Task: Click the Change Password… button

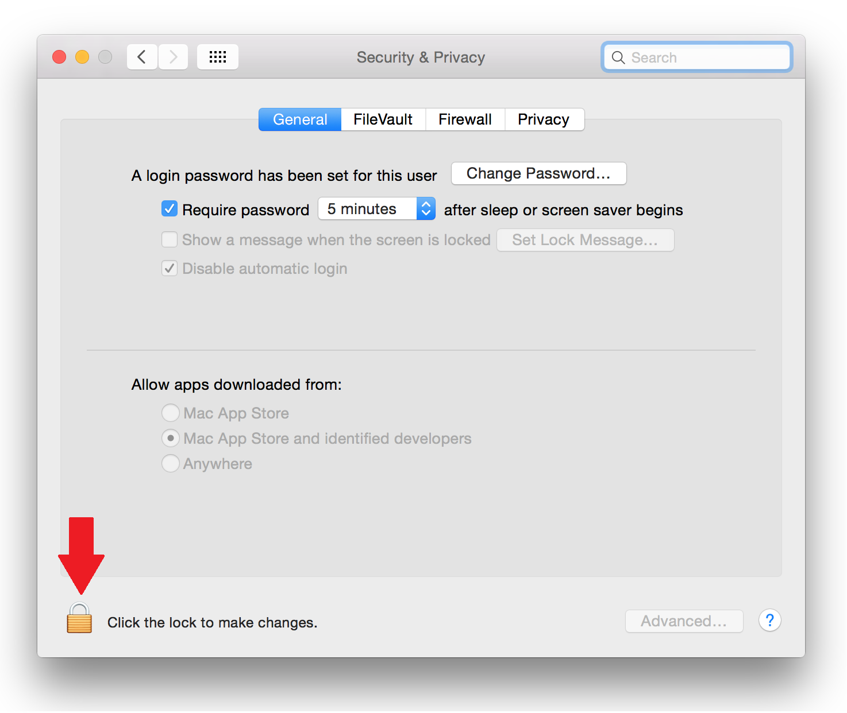Action: point(538,173)
